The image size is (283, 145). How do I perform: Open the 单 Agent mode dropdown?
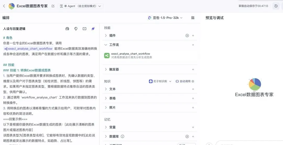[x=80, y=6]
